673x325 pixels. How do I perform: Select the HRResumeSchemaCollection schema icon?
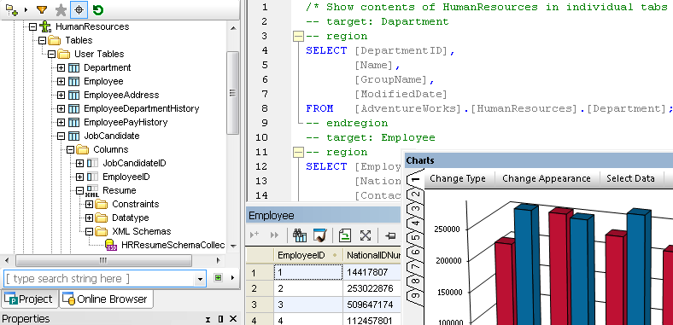pos(112,246)
